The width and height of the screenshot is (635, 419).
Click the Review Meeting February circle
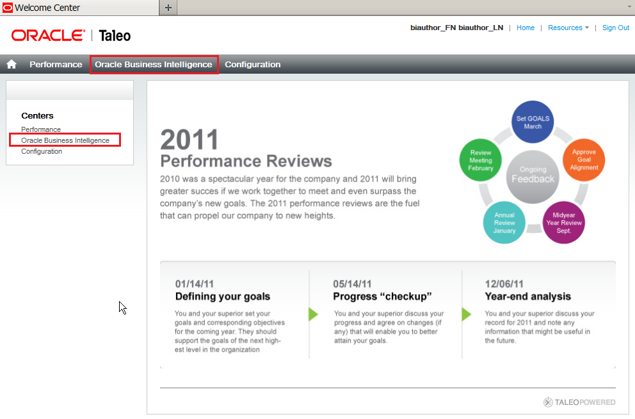point(481,160)
